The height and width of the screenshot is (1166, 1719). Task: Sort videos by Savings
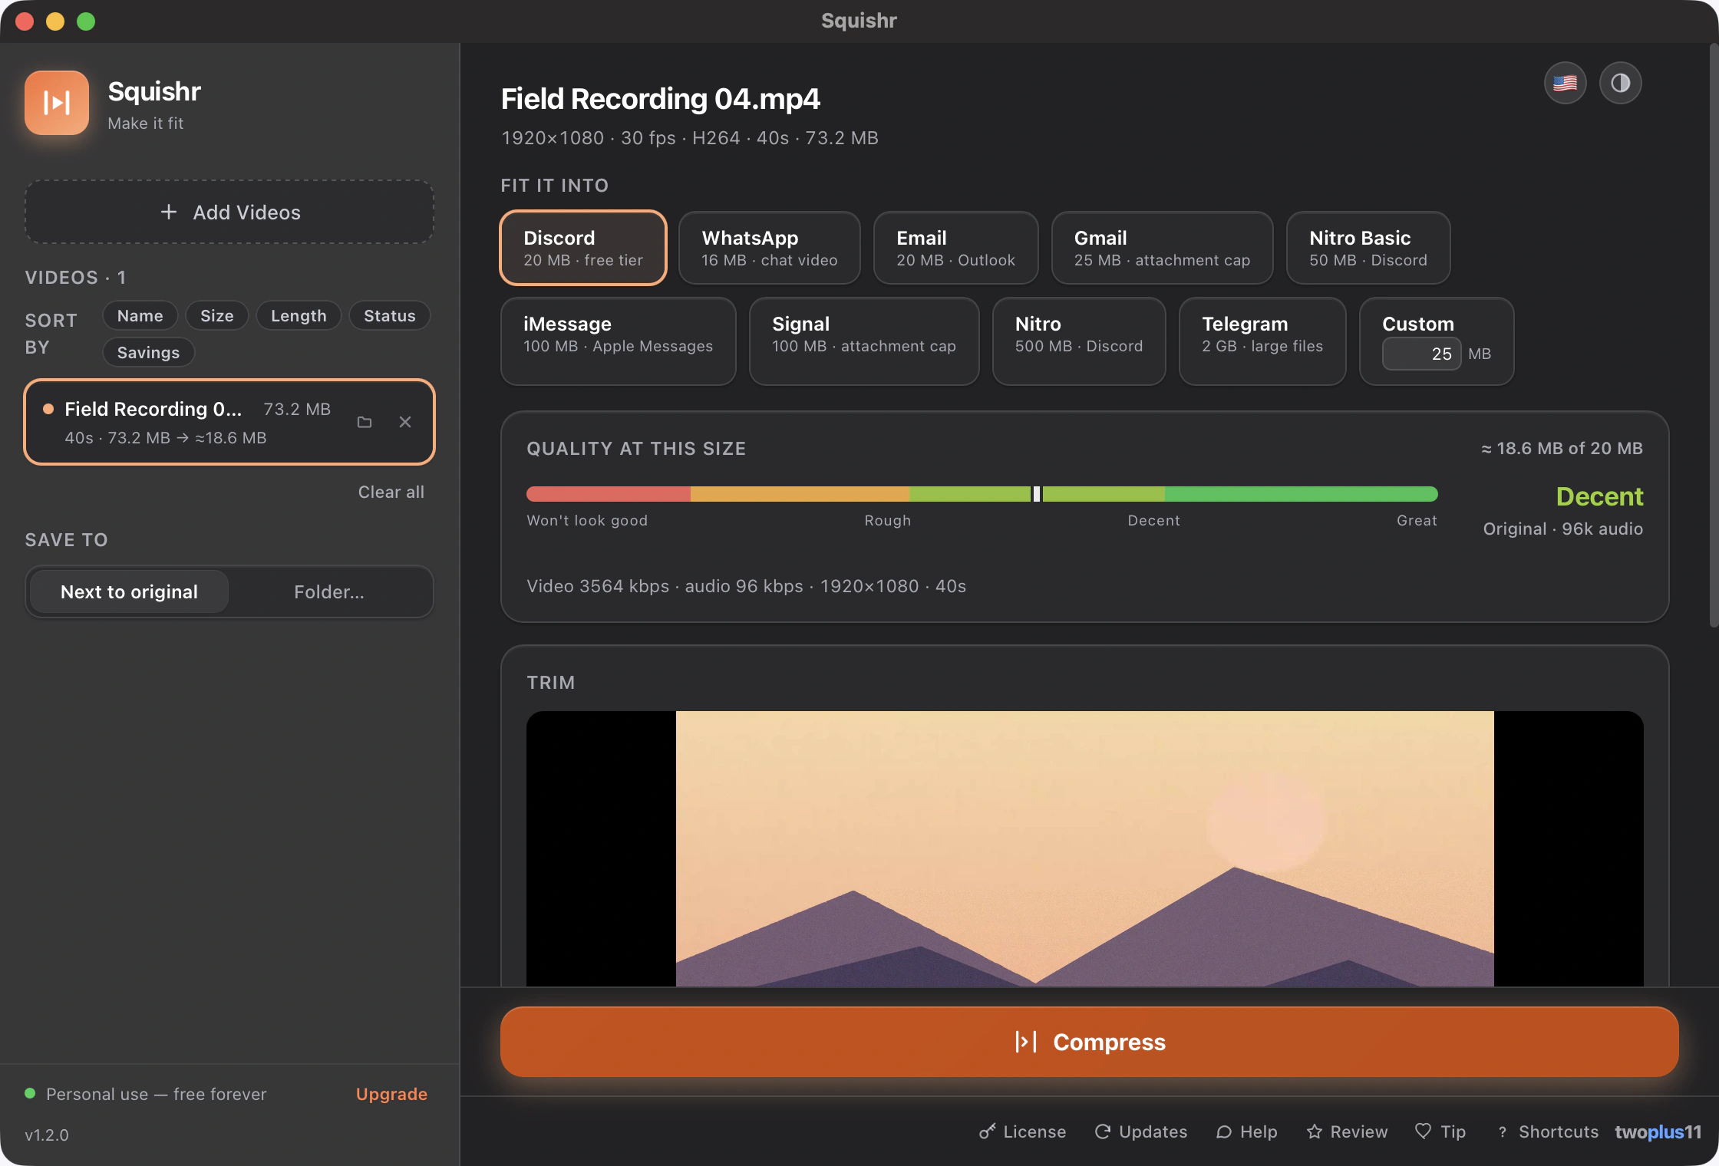click(148, 352)
